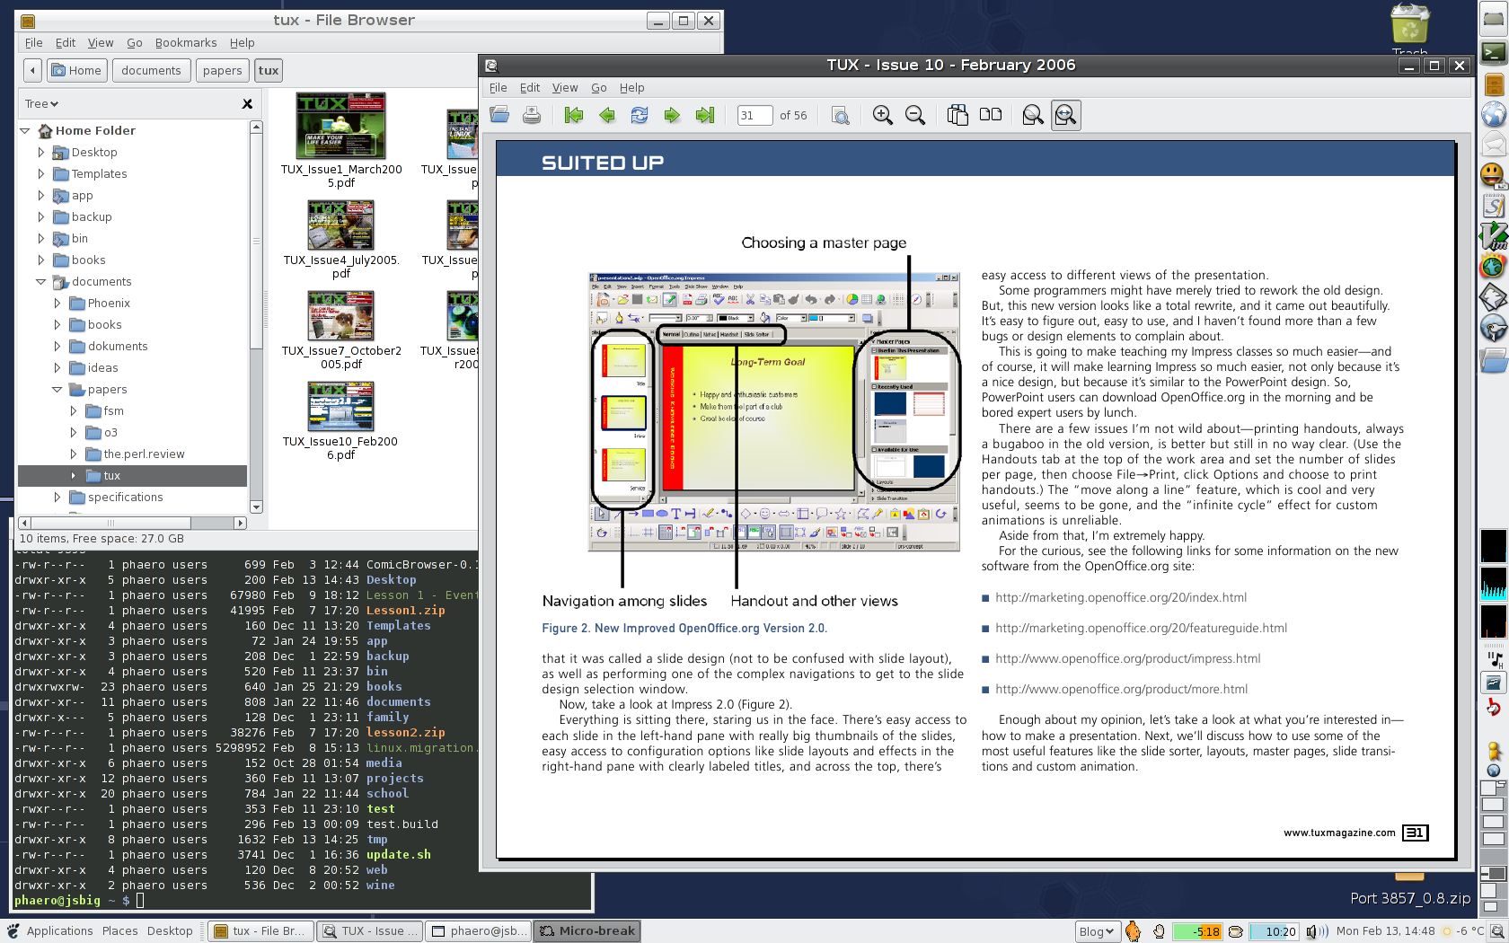
Task: Open Help menu in File Browser
Action: (243, 43)
